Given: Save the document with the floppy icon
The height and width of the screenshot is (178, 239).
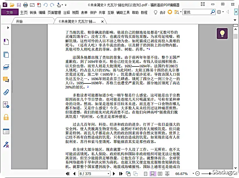Looking at the screenshot, I should tap(19, 5).
